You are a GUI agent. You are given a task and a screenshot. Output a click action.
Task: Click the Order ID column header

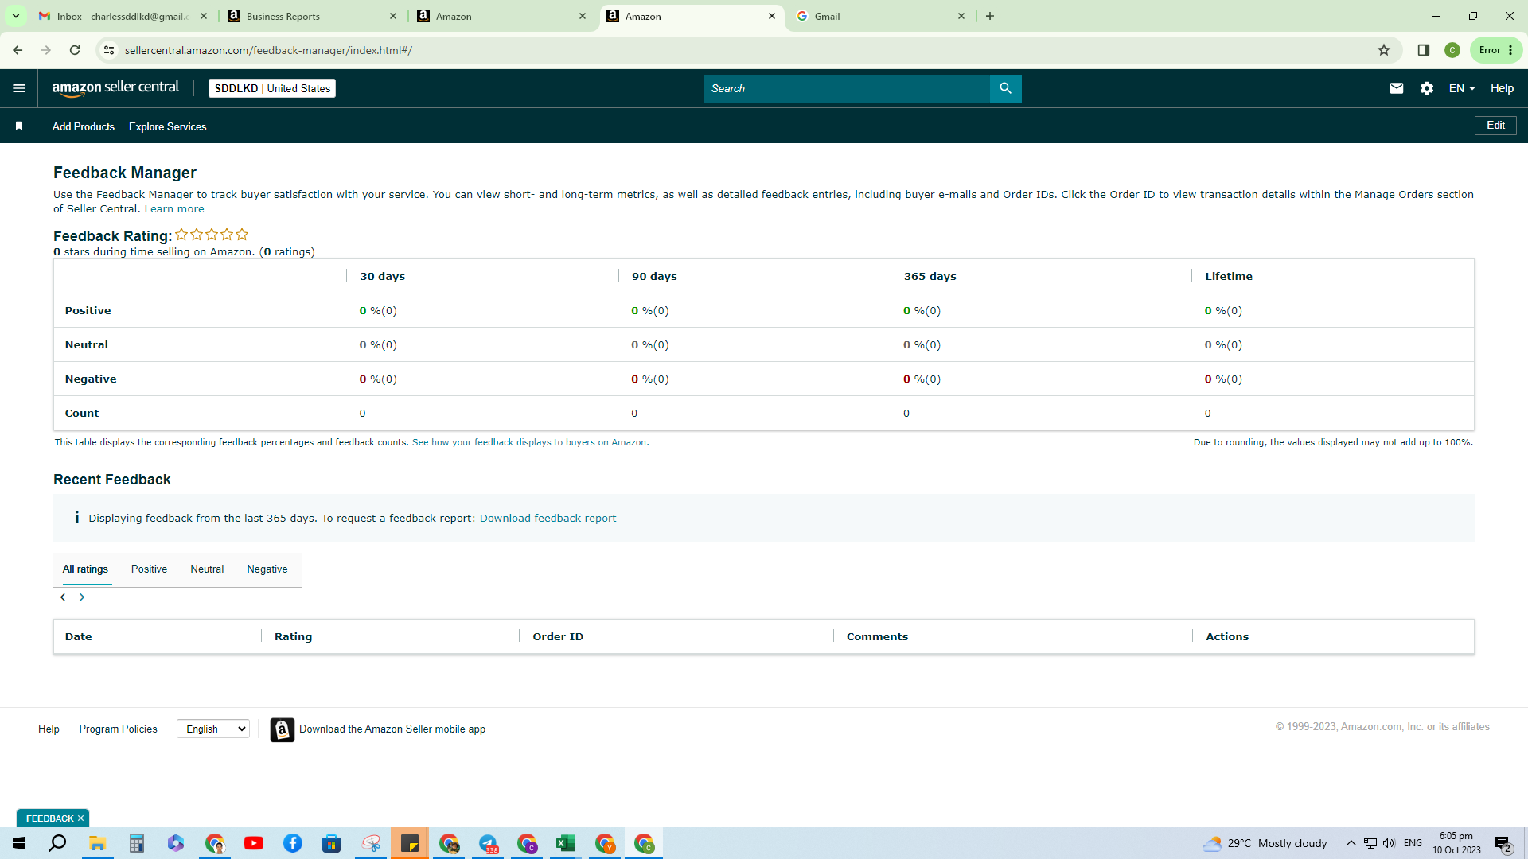coord(558,636)
